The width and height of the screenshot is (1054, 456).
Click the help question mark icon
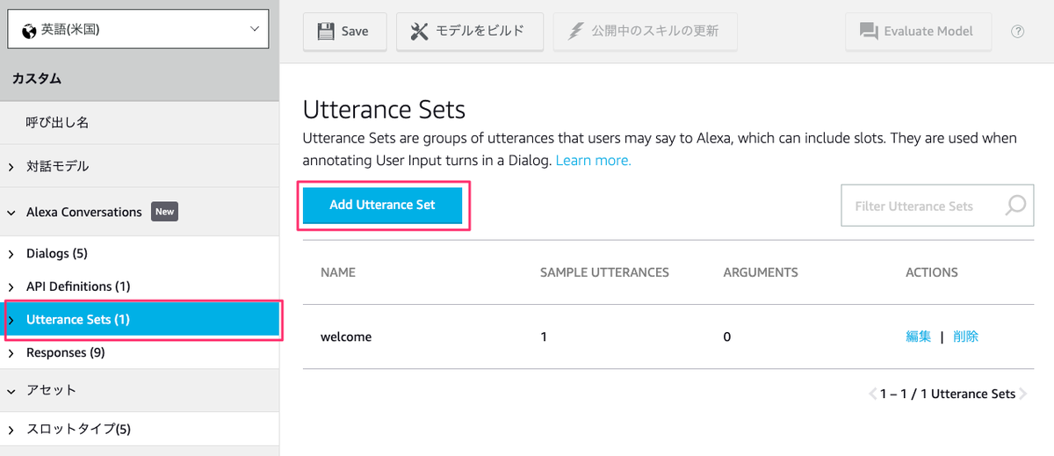(x=1018, y=32)
